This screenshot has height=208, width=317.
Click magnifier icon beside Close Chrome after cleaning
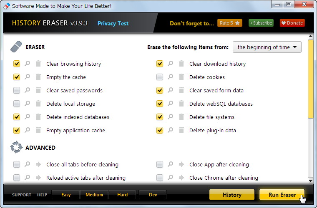171,178
